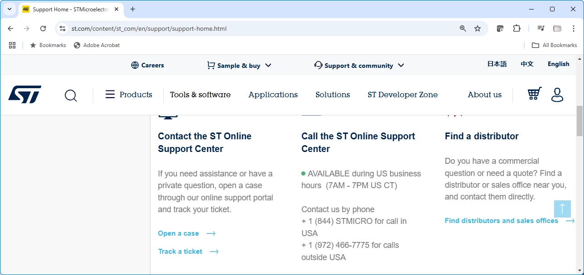The width and height of the screenshot is (584, 275).
Task: Click the globe icon next to Careers
Action: pyautogui.click(x=135, y=65)
